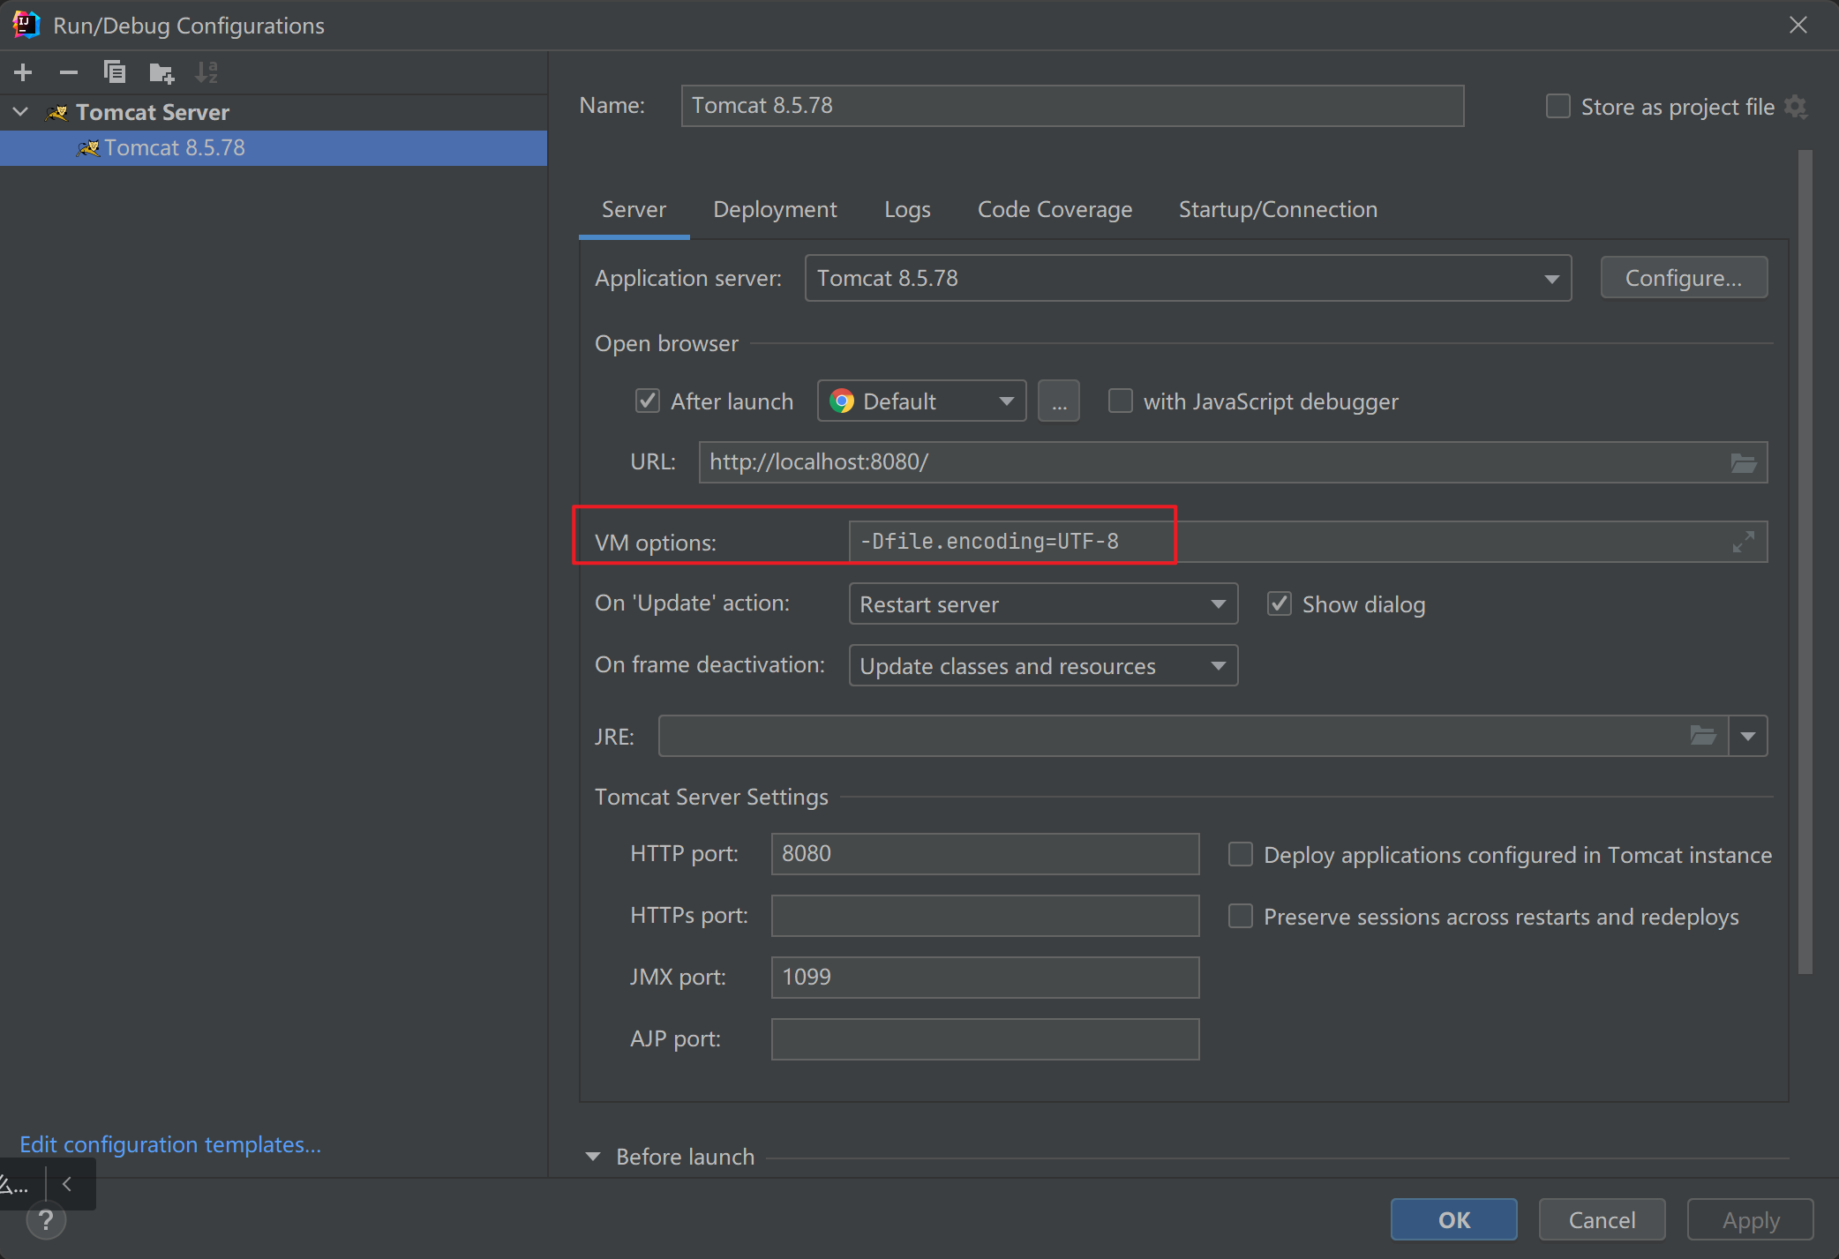This screenshot has width=1839, height=1259.
Task: Create new folder for configurations
Action: point(161,72)
